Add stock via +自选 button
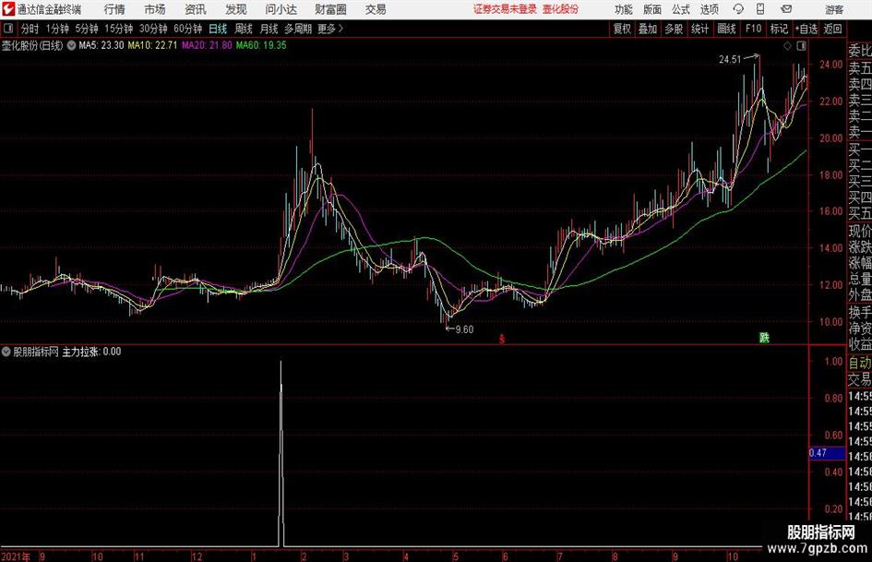 (806, 29)
